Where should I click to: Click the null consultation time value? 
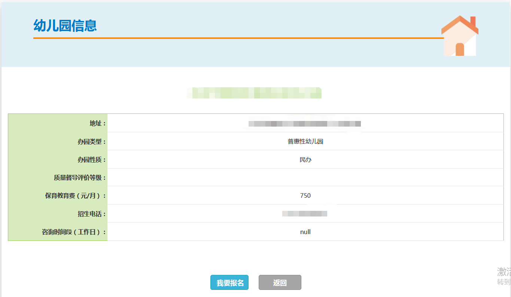(x=305, y=232)
